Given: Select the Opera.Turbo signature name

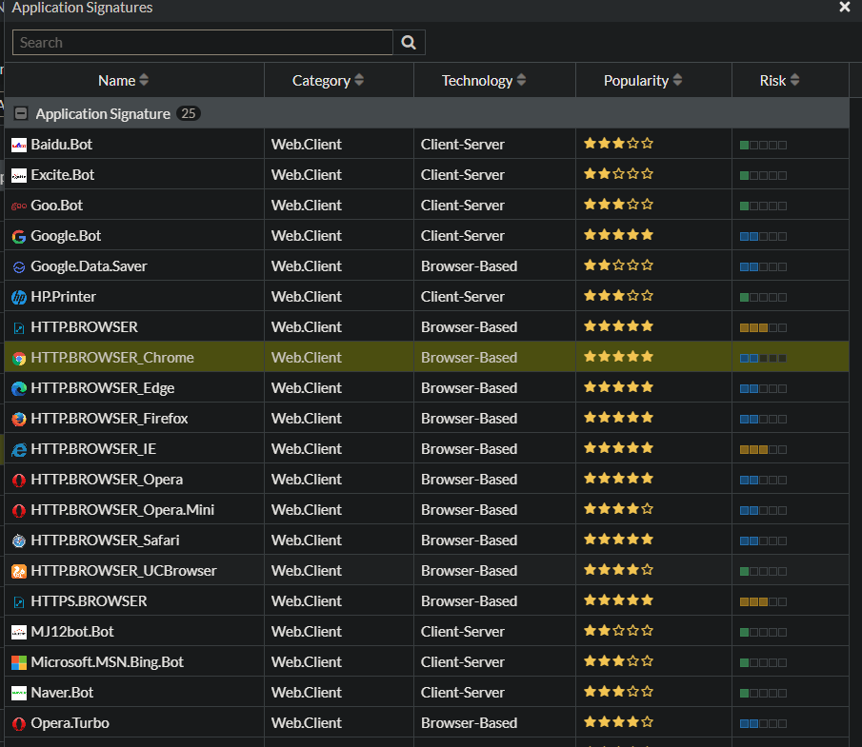Looking at the screenshot, I should pos(70,723).
